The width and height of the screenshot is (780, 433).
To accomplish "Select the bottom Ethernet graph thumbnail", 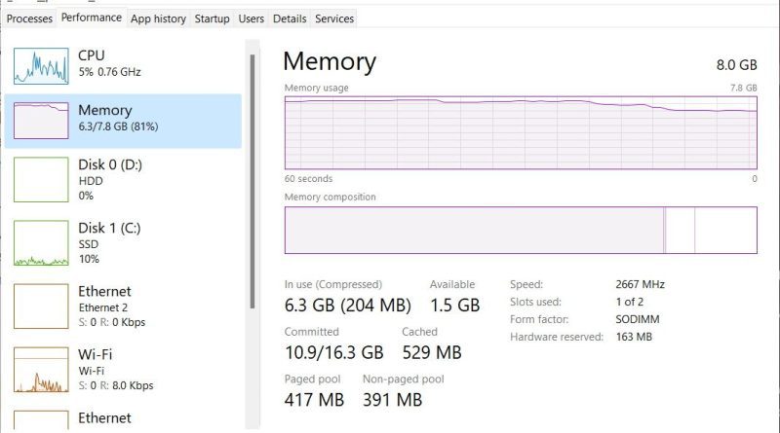I will point(41,420).
